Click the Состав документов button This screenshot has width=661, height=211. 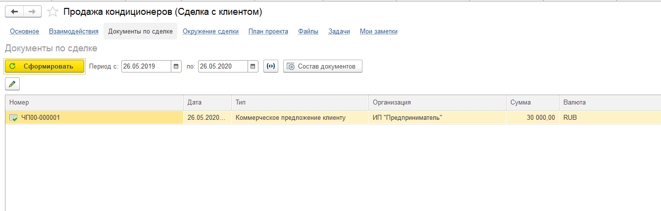pyautogui.click(x=323, y=66)
